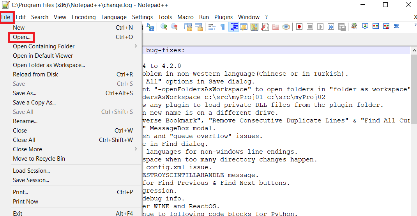Toggle the Monitoring eye icon
The width and height of the screenshot is (417, 216).
tap(286, 27)
